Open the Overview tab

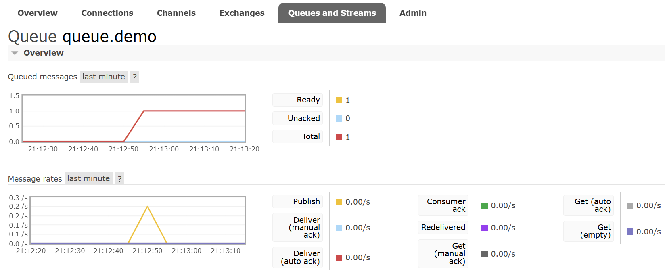click(x=38, y=13)
